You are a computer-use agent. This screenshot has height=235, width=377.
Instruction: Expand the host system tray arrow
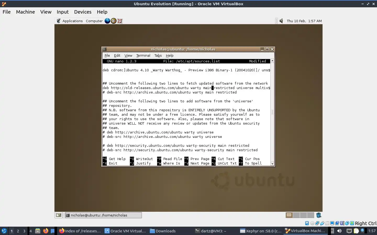tap(332, 231)
